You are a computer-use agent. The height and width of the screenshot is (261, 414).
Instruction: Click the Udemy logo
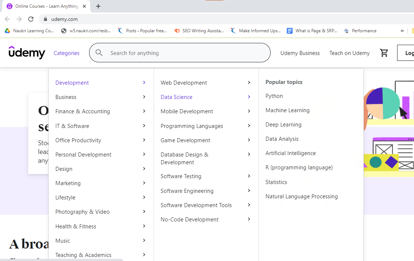pyautogui.click(x=27, y=52)
